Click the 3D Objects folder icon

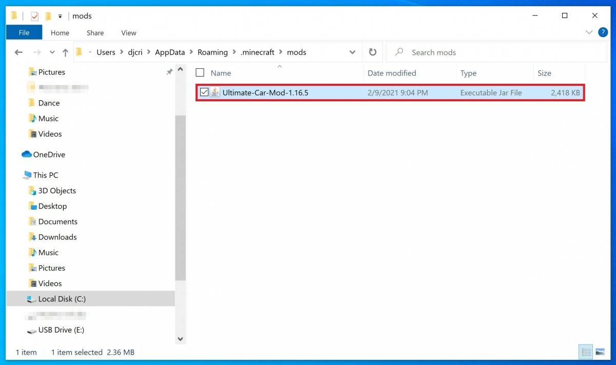[x=32, y=190]
